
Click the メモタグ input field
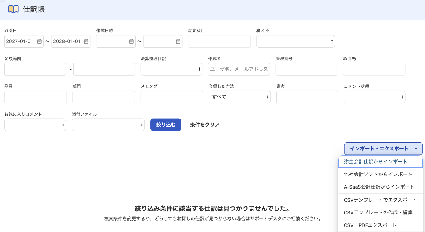click(172, 97)
